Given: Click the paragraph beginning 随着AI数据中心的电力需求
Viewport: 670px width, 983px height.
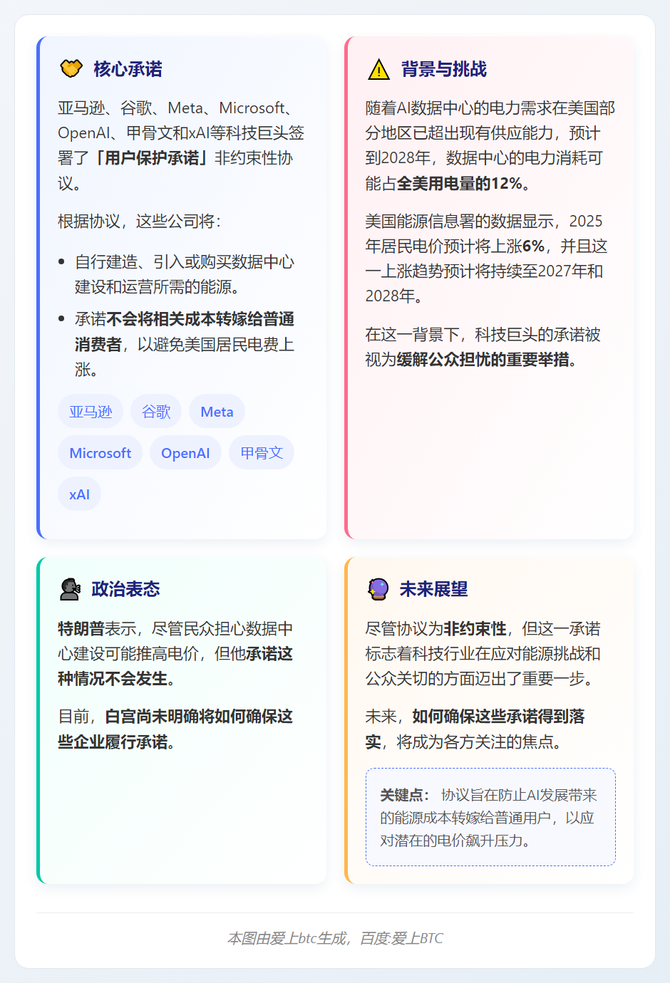Looking at the screenshot, I should pyautogui.click(x=489, y=146).
